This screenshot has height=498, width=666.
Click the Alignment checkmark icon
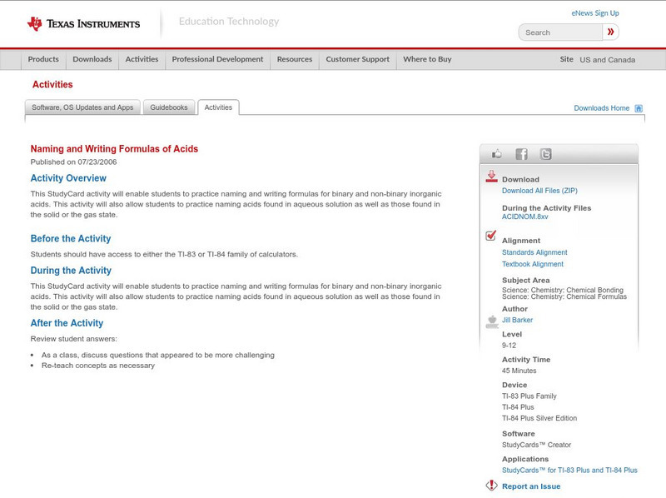coord(491,236)
